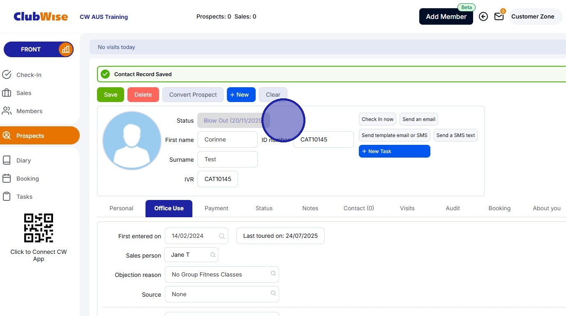This screenshot has width=566, height=316.
Task: Click the Prospects sidebar icon
Action: tap(7, 136)
